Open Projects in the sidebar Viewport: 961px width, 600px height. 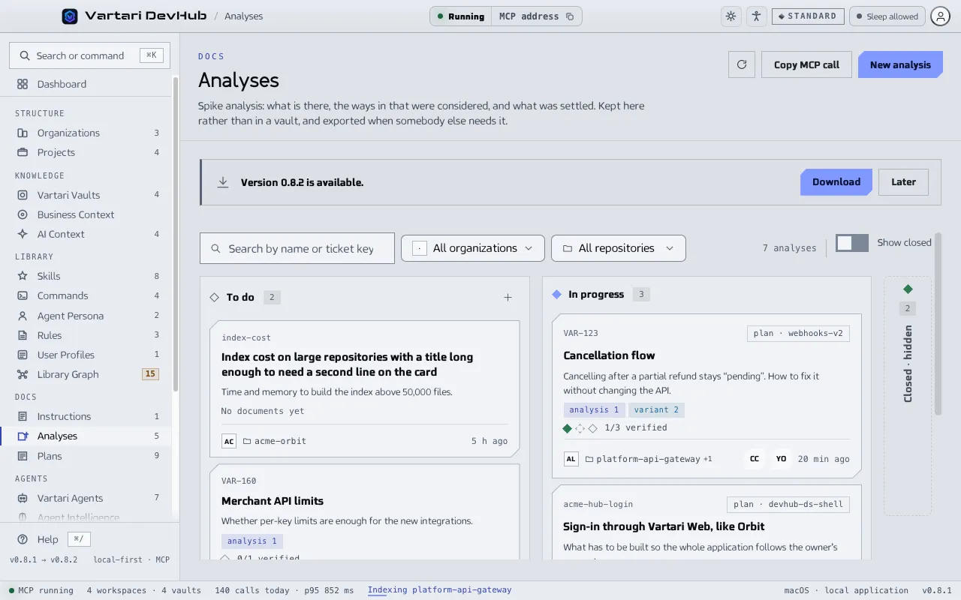[x=86, y=152]
